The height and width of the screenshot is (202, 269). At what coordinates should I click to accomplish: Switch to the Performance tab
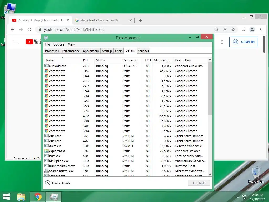coord(71,51)
